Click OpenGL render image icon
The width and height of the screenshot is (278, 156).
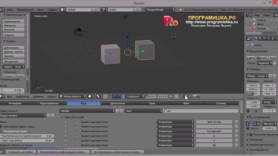click(194, 96)
